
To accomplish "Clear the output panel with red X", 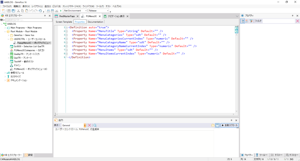I will click(x=89, y=125).
